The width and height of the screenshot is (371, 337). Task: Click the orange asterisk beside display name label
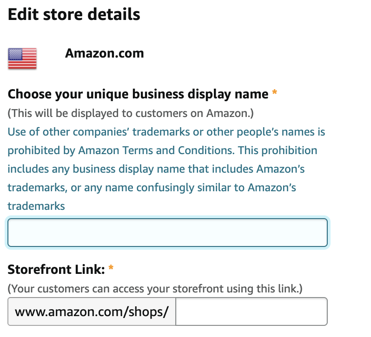click(274, 92)
